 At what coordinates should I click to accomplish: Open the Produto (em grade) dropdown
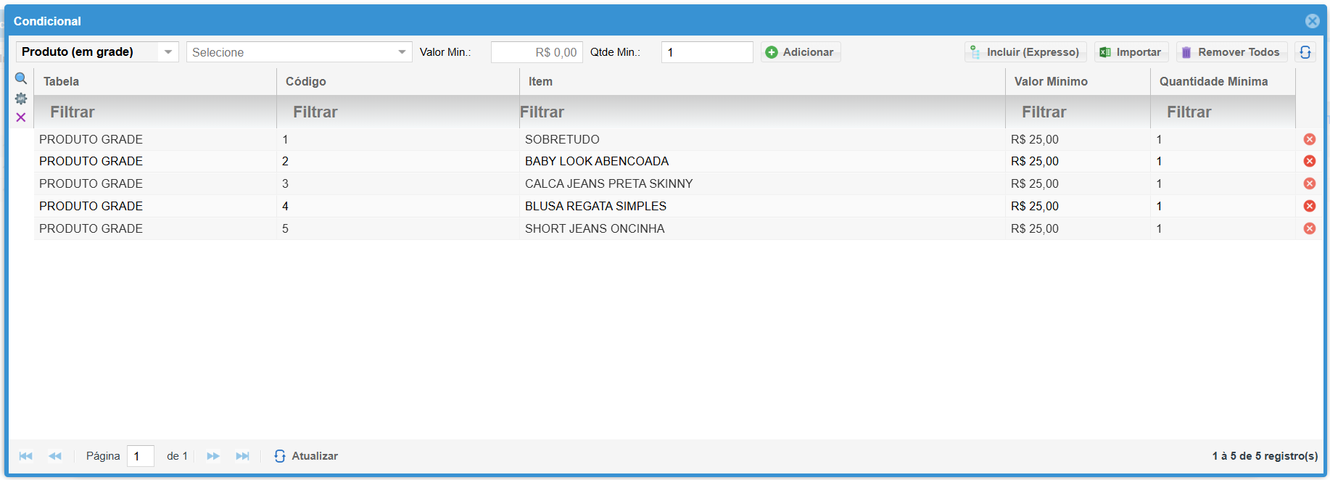(168, 52)
